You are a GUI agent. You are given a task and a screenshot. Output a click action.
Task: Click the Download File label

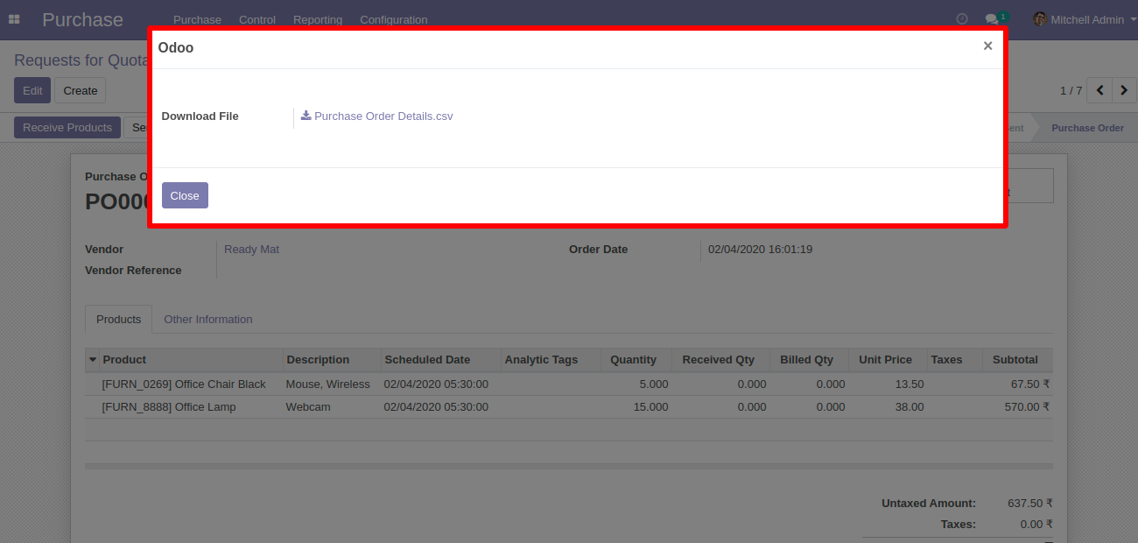tap(200, 116)
